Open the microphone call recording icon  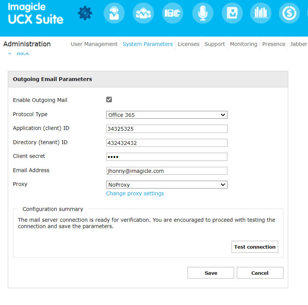click(x=202, y=13)
